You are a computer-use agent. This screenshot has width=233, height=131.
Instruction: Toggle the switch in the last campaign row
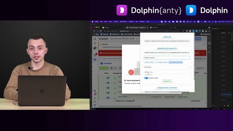coord(108,98)
